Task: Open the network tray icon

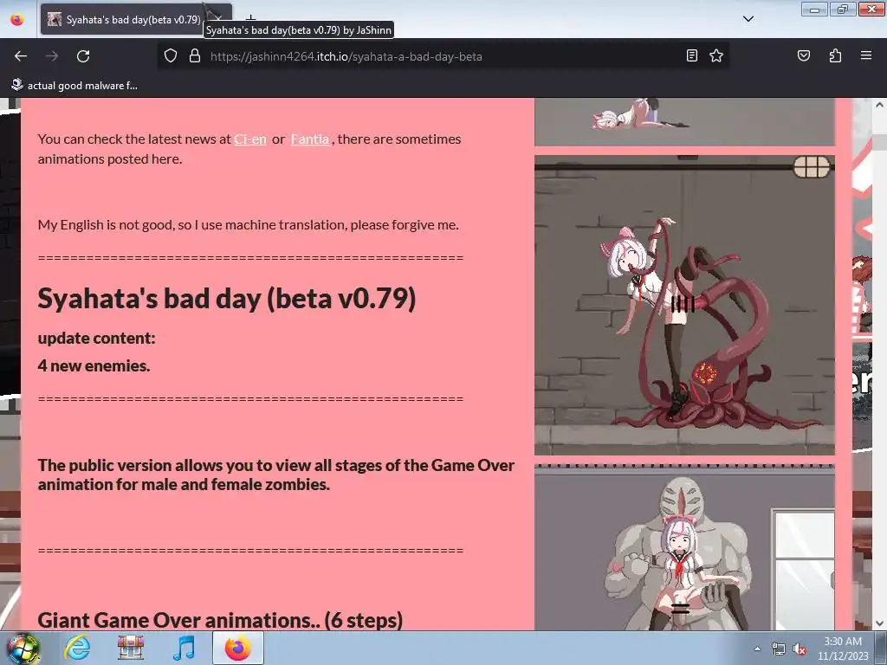Action: tap(779, 649)
